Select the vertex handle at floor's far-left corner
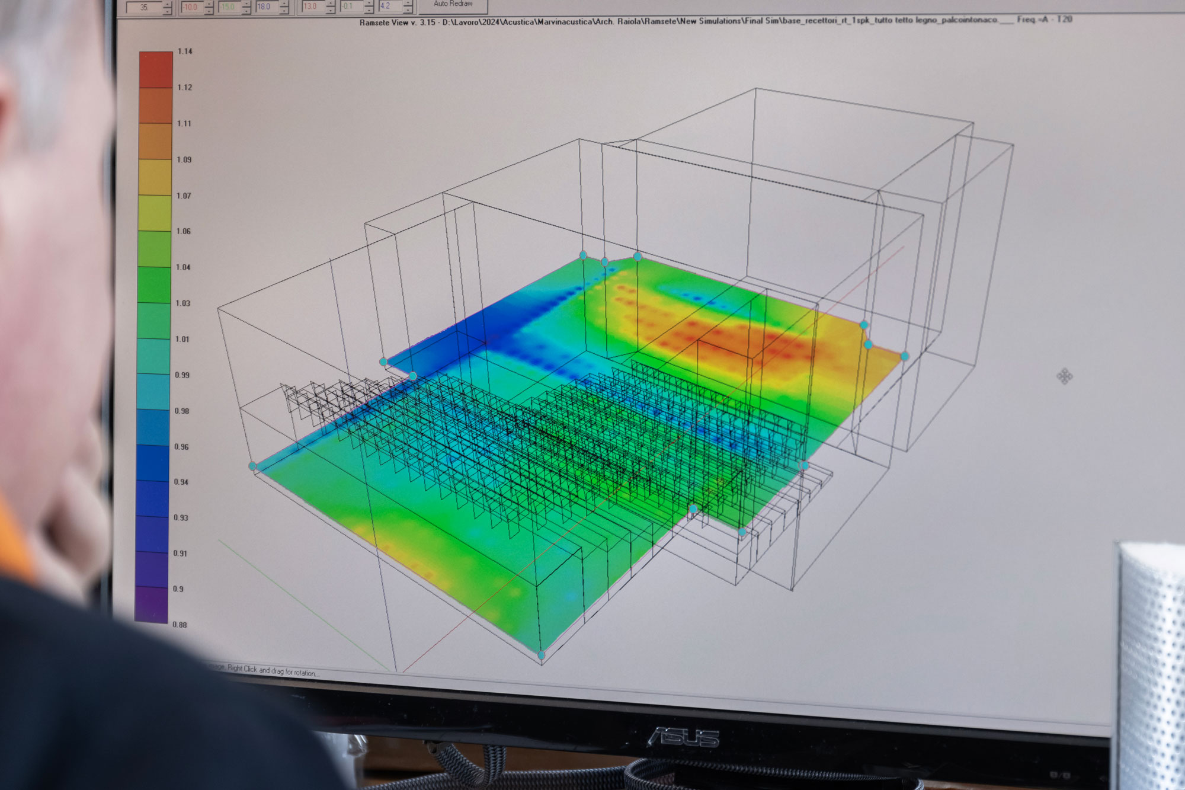The height and width of the screenshot is (790, 1185). click(x=253, y=466)
